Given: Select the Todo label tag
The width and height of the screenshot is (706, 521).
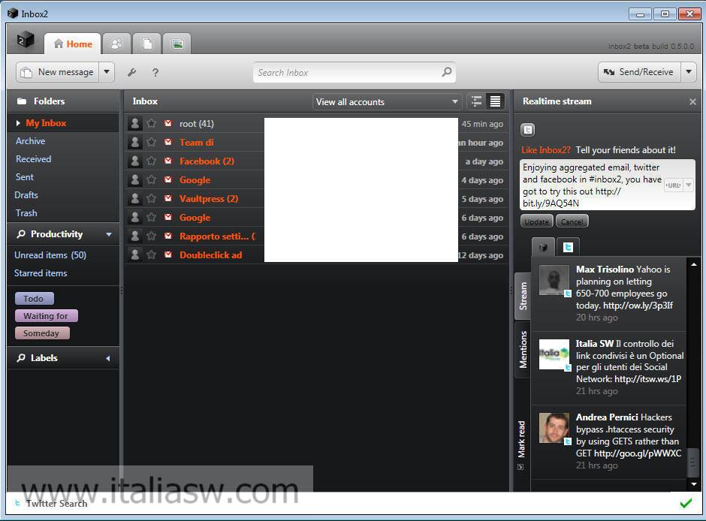Looking at the screenshot, I should click(x=35, y=299).
